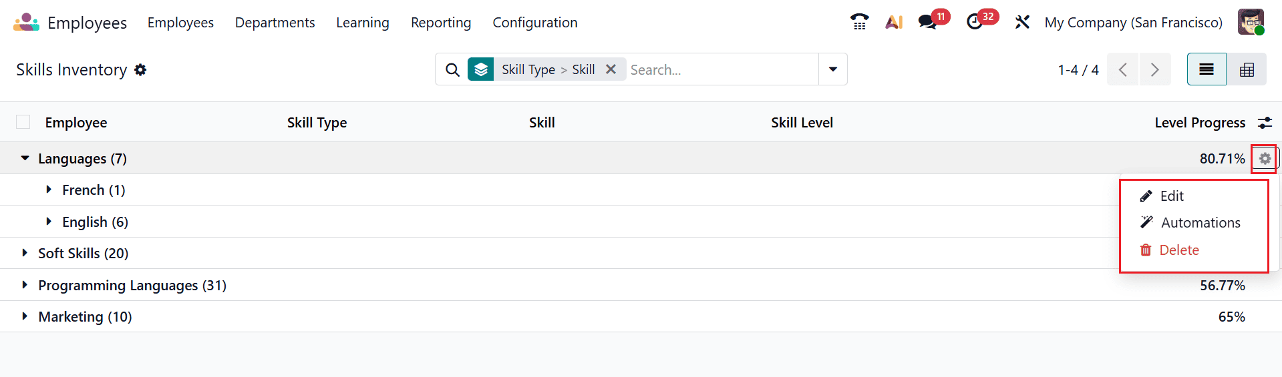
Task: Click the 1-4 / 4 pager counter
Action: tap(1078, 69)
